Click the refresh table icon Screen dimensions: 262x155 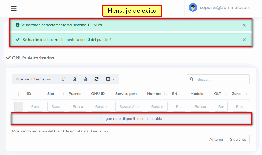click(96, 79)
